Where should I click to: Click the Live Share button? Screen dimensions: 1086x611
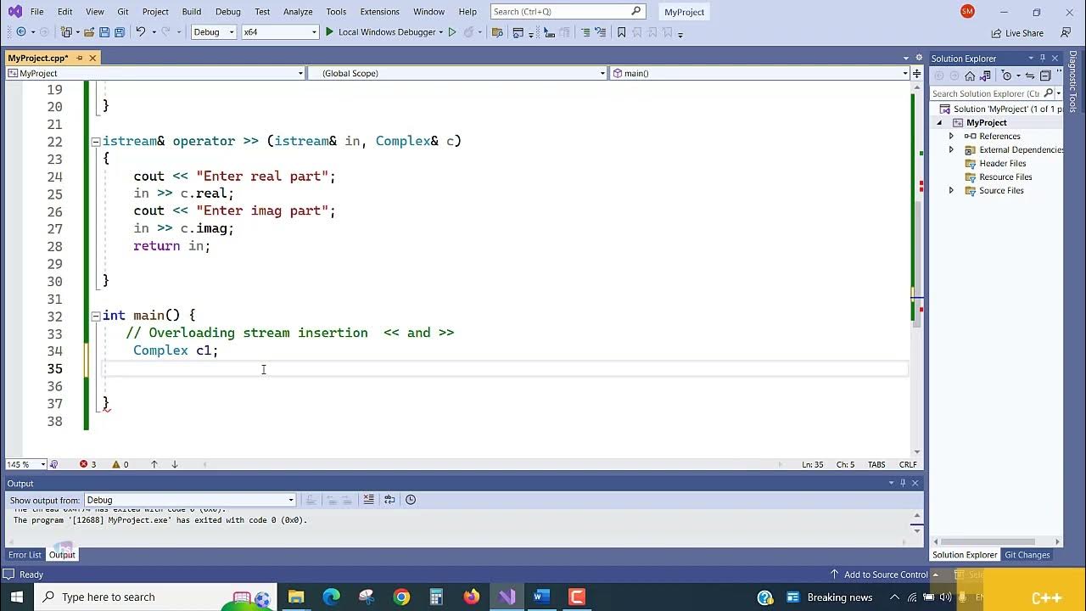pos(1017,33)
